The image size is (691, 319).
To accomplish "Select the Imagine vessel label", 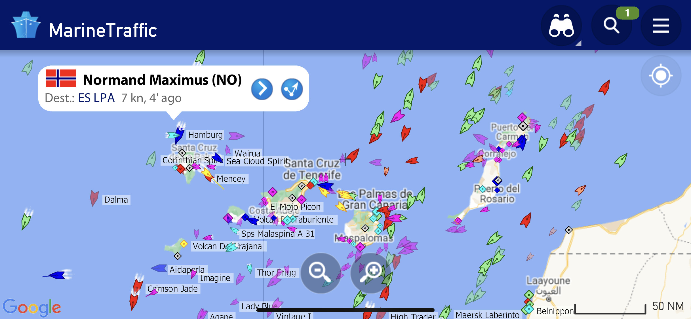I will 215,278.
